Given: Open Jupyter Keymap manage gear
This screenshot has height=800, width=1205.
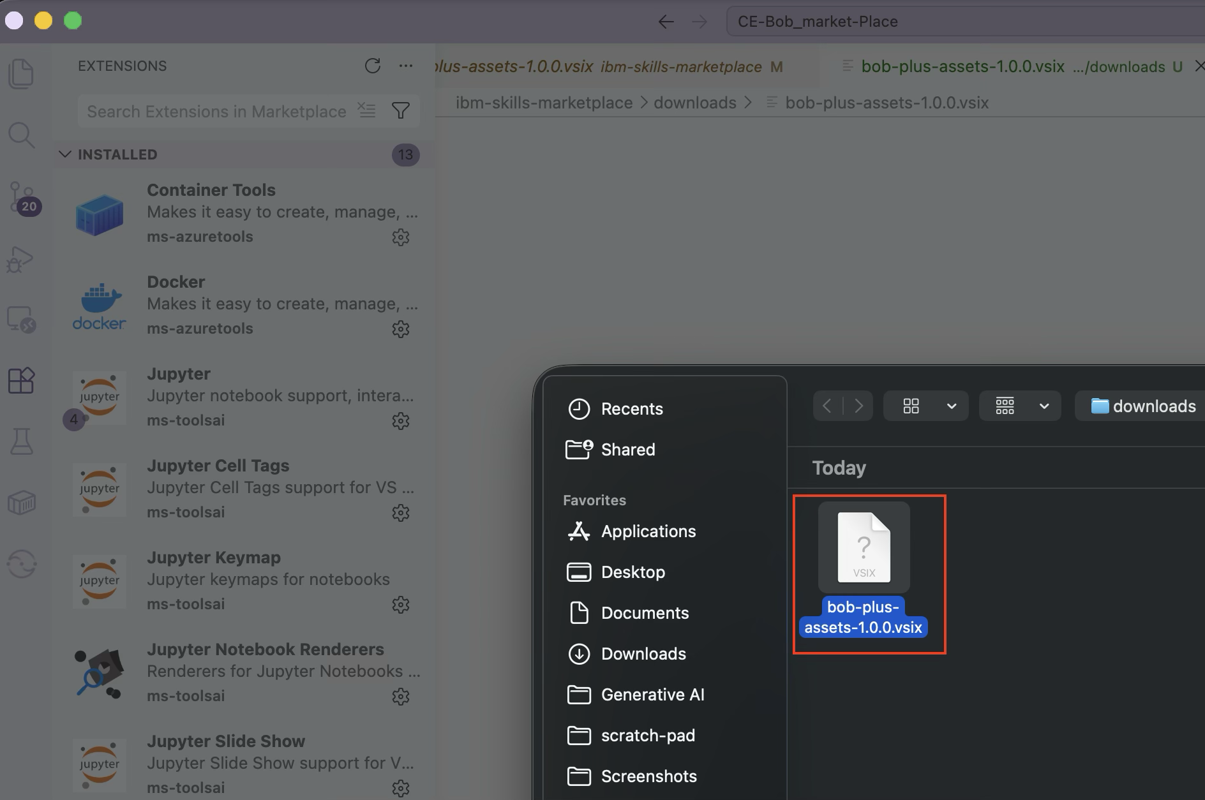Looking at the screenshot, I should pyautogui.click(x=400, y=605).
